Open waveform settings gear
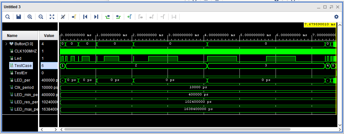344x134 pixels. [336, 17]
